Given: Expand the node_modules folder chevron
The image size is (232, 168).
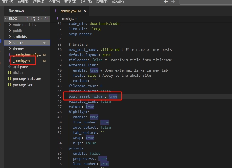Looking at the screenshot, I should pyautogui.click(x=10, y=25).
